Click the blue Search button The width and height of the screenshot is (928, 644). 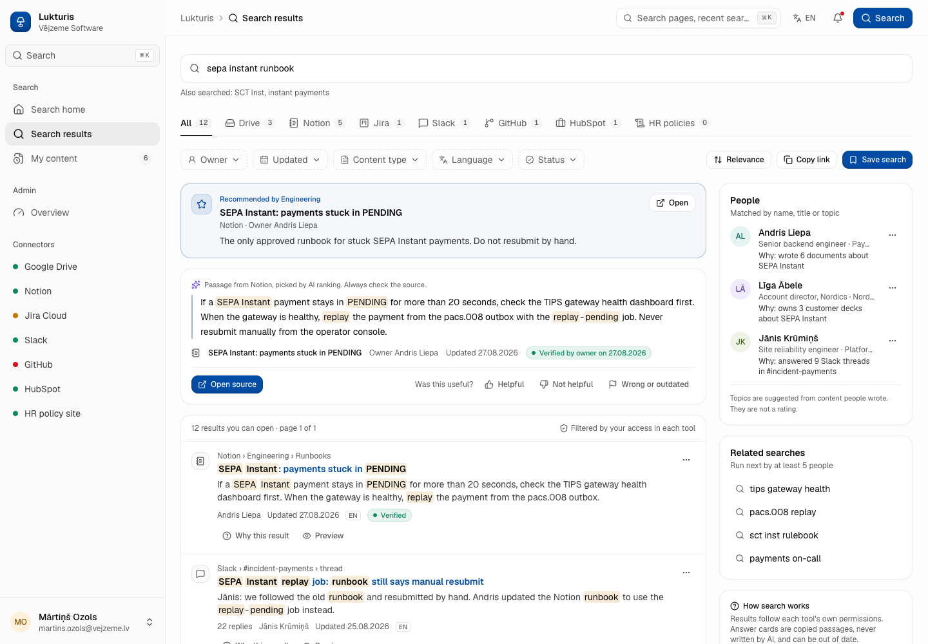[883, 18]
